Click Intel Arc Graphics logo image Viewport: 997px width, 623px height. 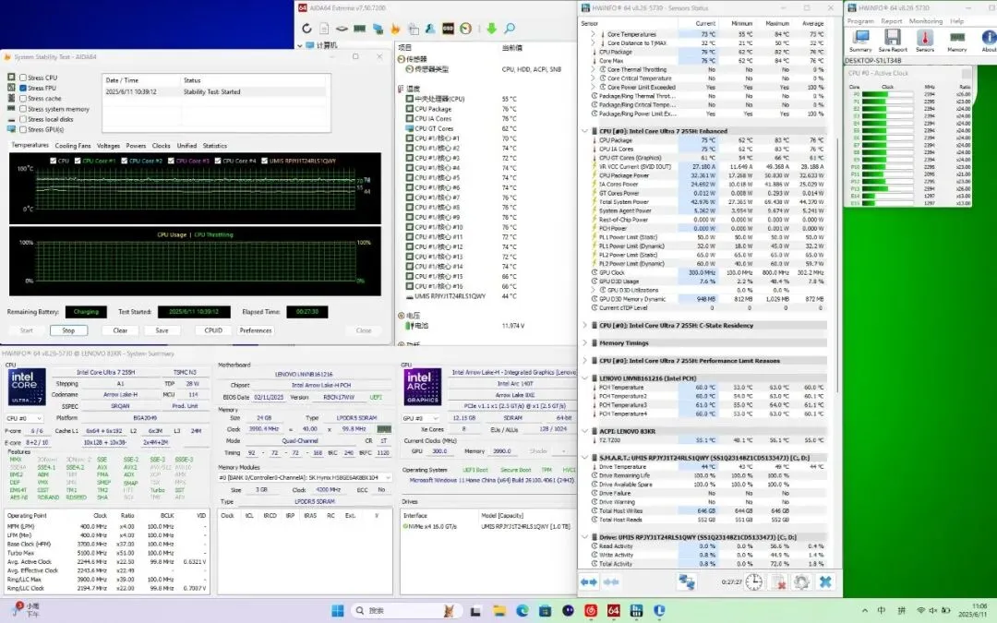coord(423,387)
